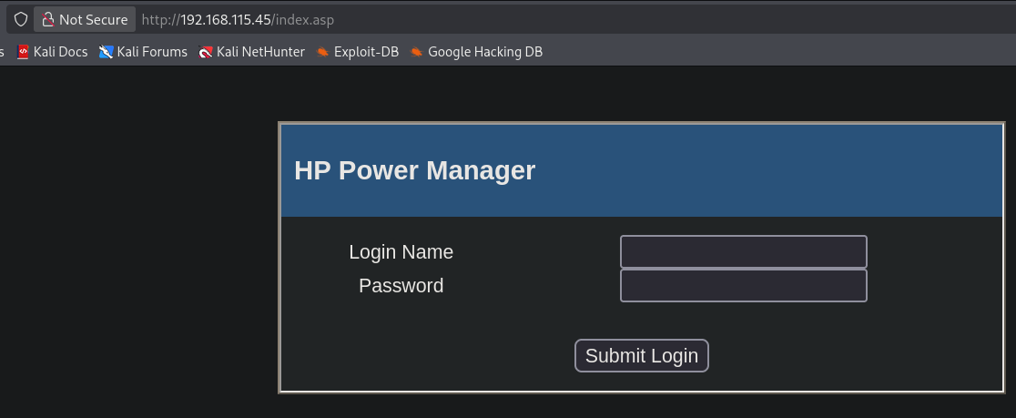Open the Kali Forums bookmark text
This screenshot has height=418, width=1016.
coord(152,52)
